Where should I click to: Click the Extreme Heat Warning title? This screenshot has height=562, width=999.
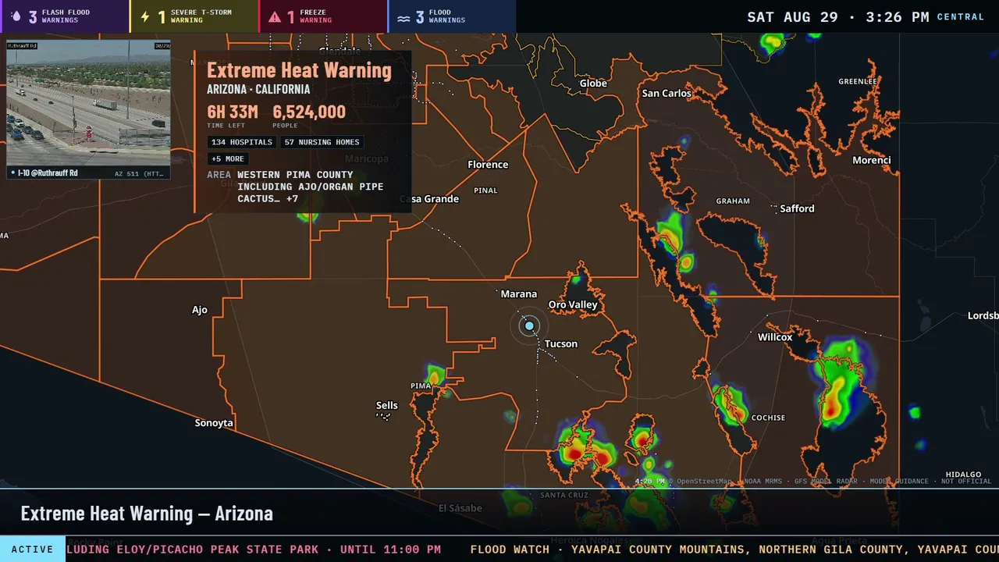pyautogui.click(x=299, y=70)
